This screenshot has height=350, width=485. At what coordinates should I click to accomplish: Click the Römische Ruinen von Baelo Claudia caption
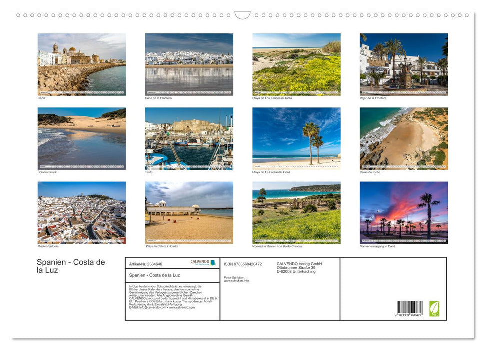277,246
